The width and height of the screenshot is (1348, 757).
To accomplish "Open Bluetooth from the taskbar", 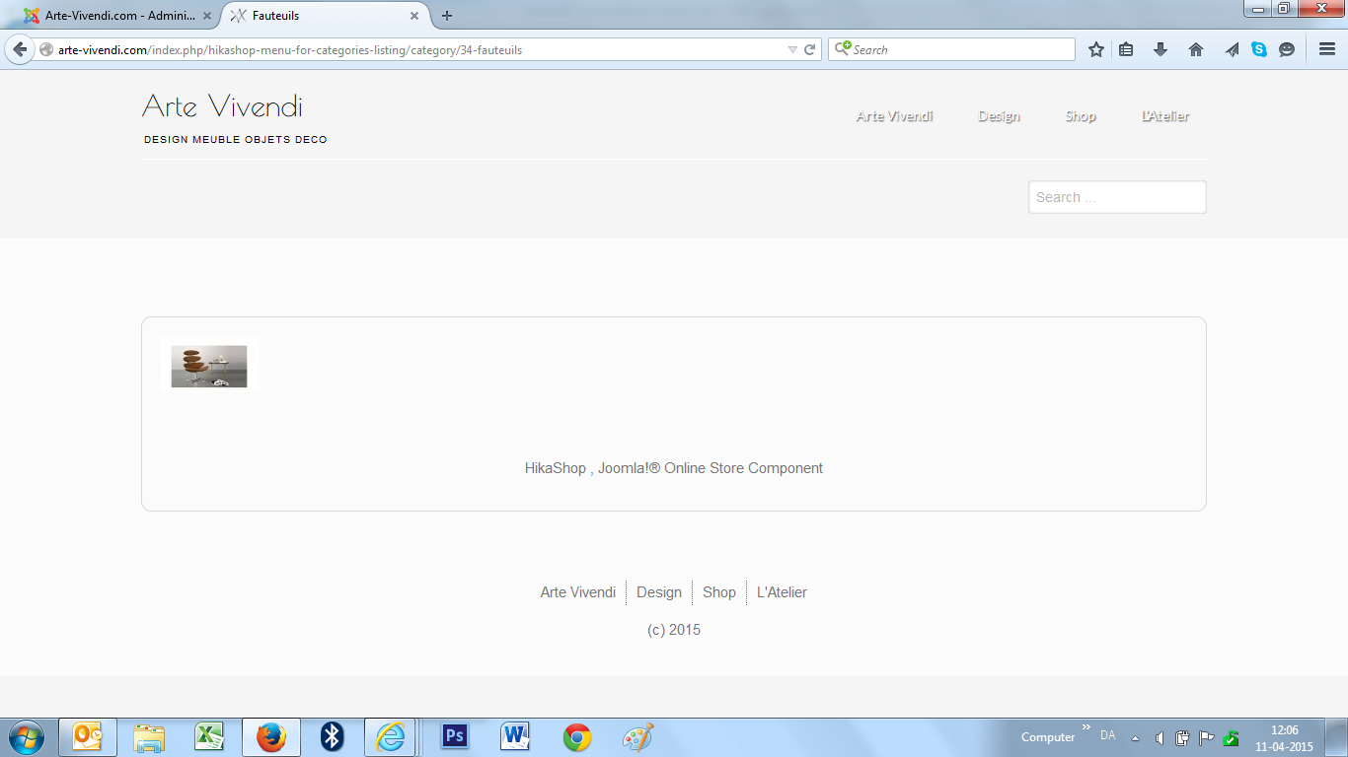I will click(x=333, y=737).
